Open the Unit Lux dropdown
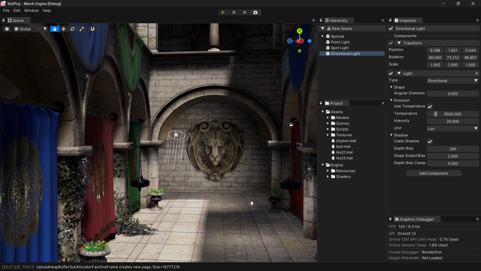 [453, 128]
